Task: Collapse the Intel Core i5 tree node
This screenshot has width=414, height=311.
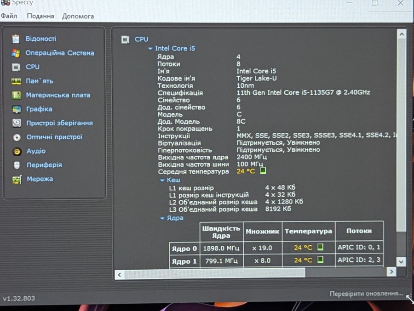Action: (150, 49)
